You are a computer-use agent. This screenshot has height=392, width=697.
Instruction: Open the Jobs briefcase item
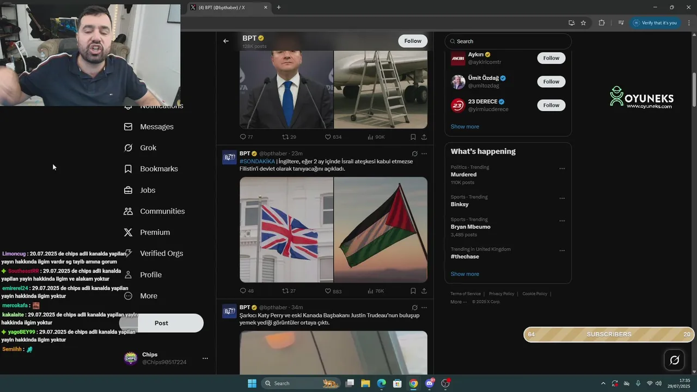point(139,190)
